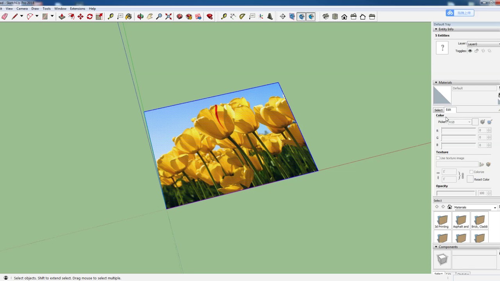Open the Extensions menu

coord(77,9)
